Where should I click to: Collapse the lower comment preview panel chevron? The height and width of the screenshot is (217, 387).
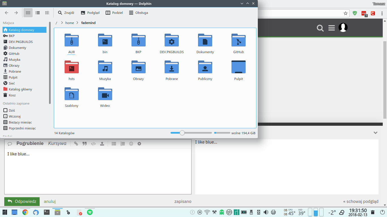[x=376, y=133]
